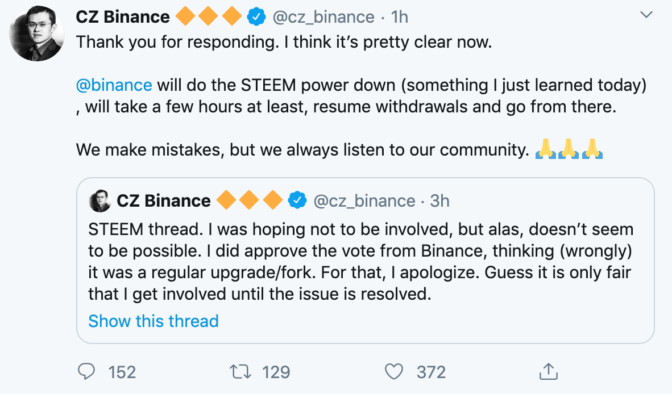
Task: Open the tweet options dropdown chevron
Action: [x=646, y=15]
